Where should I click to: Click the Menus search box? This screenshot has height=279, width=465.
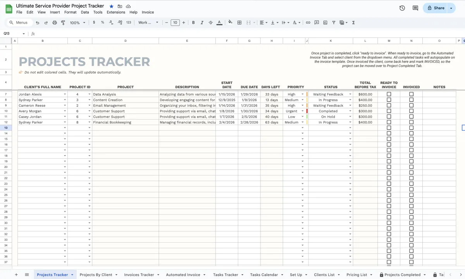pyautogui.click(x=18, y=22)
